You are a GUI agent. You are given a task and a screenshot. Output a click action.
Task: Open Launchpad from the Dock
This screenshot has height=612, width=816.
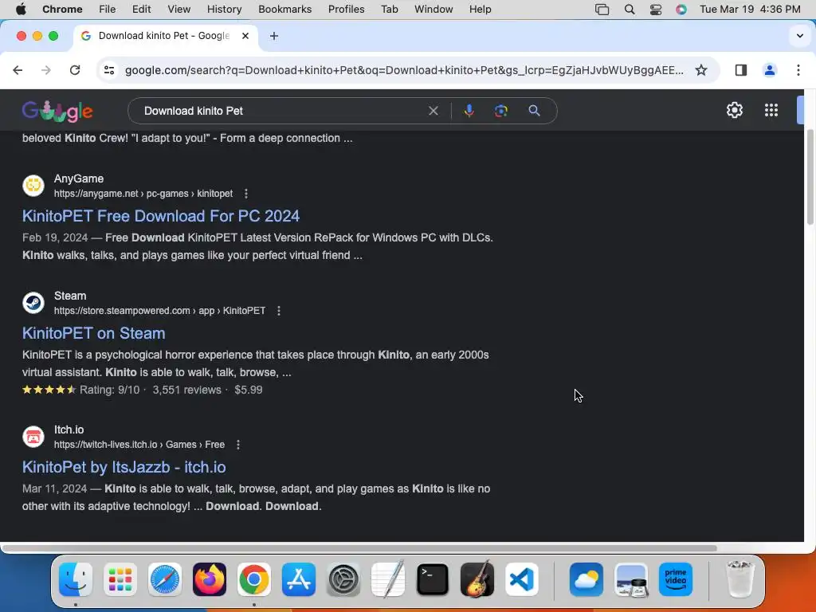[x=120, y=579]
